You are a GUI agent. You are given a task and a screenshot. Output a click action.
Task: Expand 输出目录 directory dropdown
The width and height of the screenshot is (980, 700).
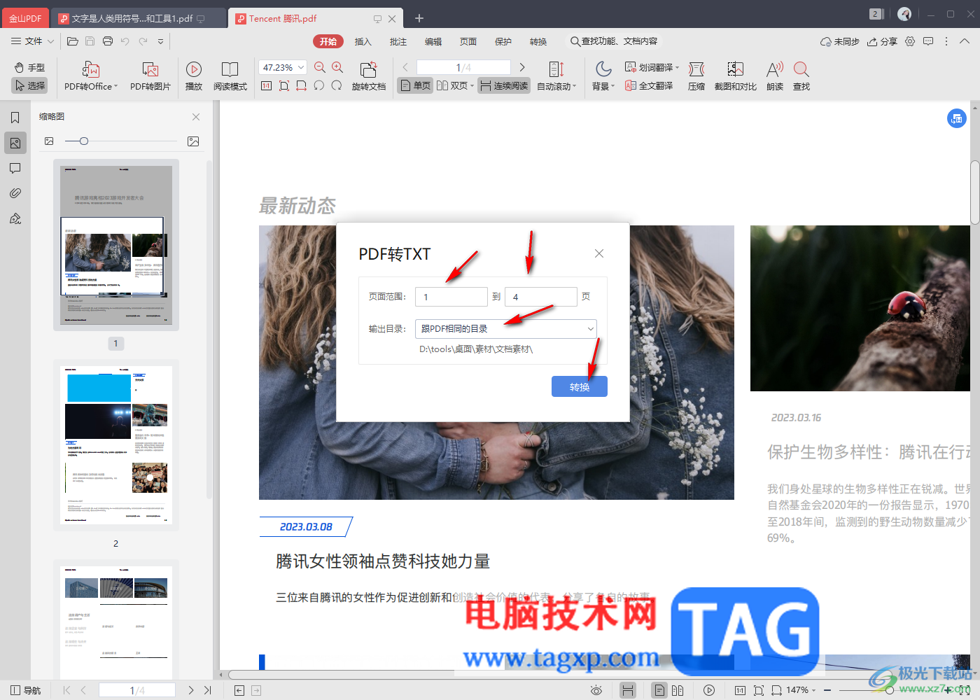[590, 328]
